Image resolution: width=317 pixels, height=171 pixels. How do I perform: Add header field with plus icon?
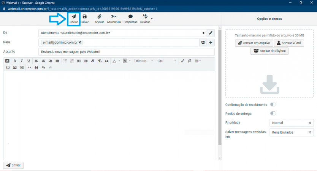211,43
